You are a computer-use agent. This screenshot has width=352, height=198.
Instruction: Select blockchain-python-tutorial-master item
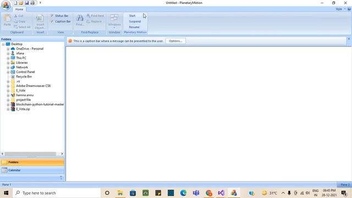(40, 105)
